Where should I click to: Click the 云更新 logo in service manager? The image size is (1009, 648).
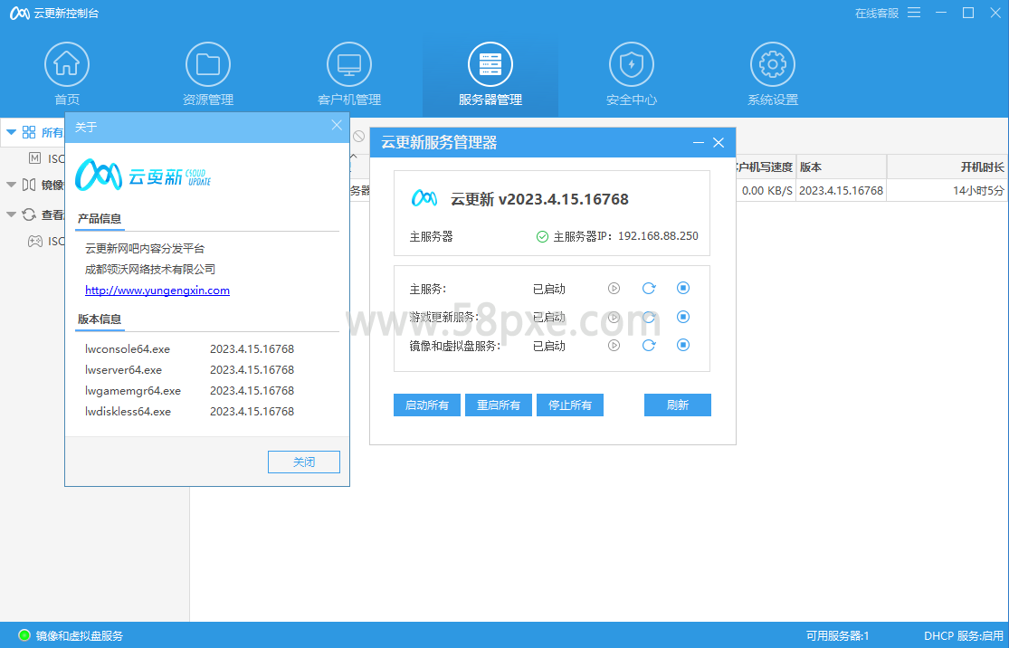(x=424, y=198)
